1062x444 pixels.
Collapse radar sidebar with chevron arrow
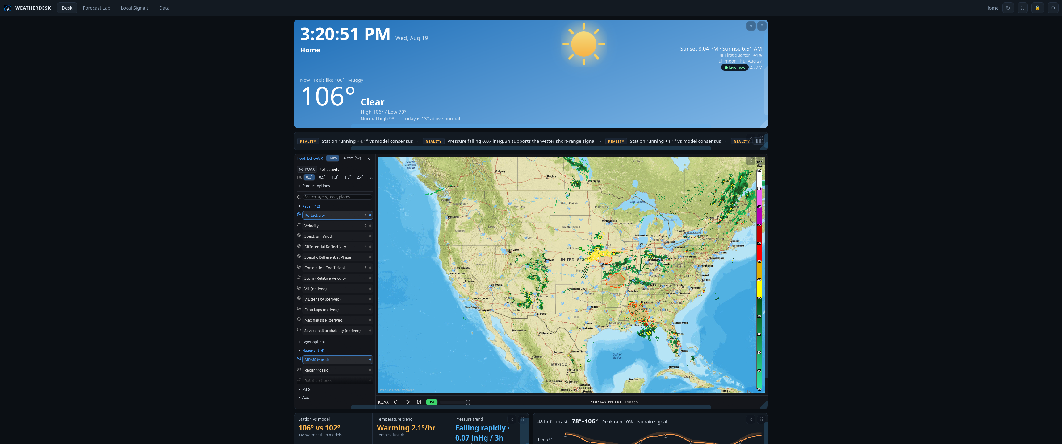pyautogui.click(x=369, y=158)
